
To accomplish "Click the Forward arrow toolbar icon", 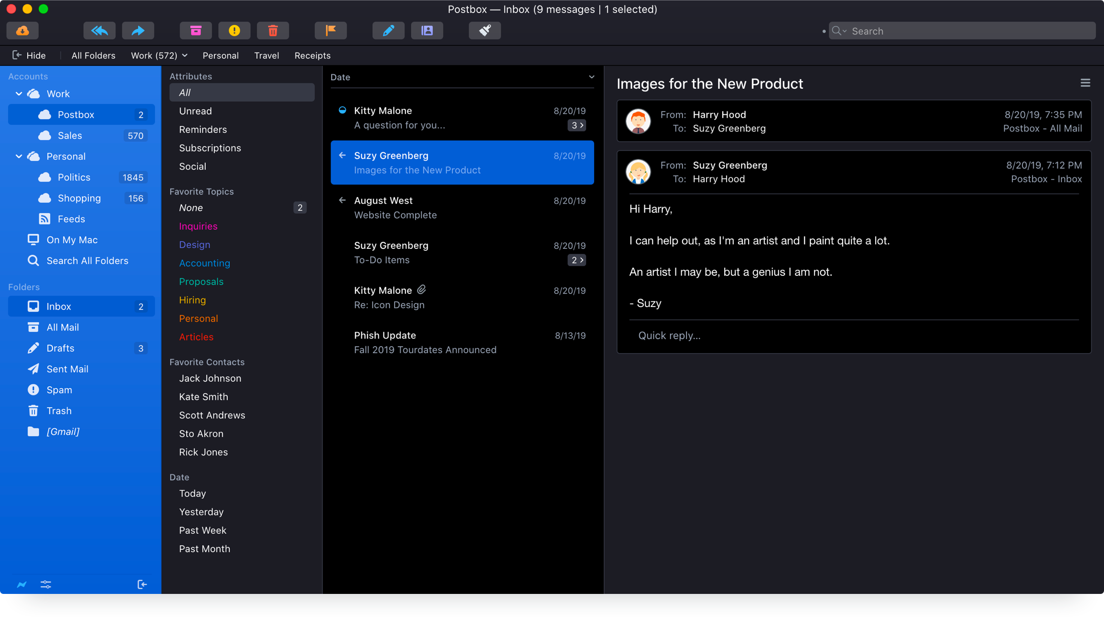I will point(138,31).
